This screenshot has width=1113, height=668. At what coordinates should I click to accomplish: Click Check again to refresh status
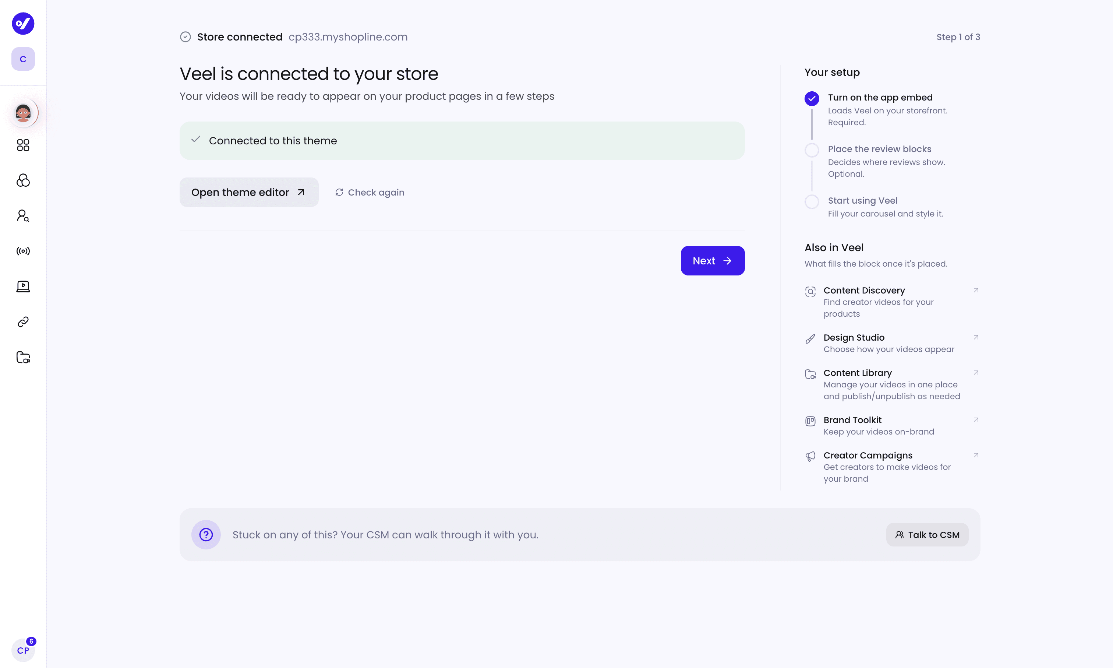[370, 192]
